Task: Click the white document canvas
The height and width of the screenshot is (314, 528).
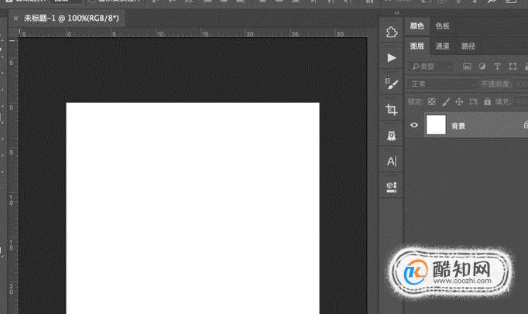Action: click(x=193, y=208)
